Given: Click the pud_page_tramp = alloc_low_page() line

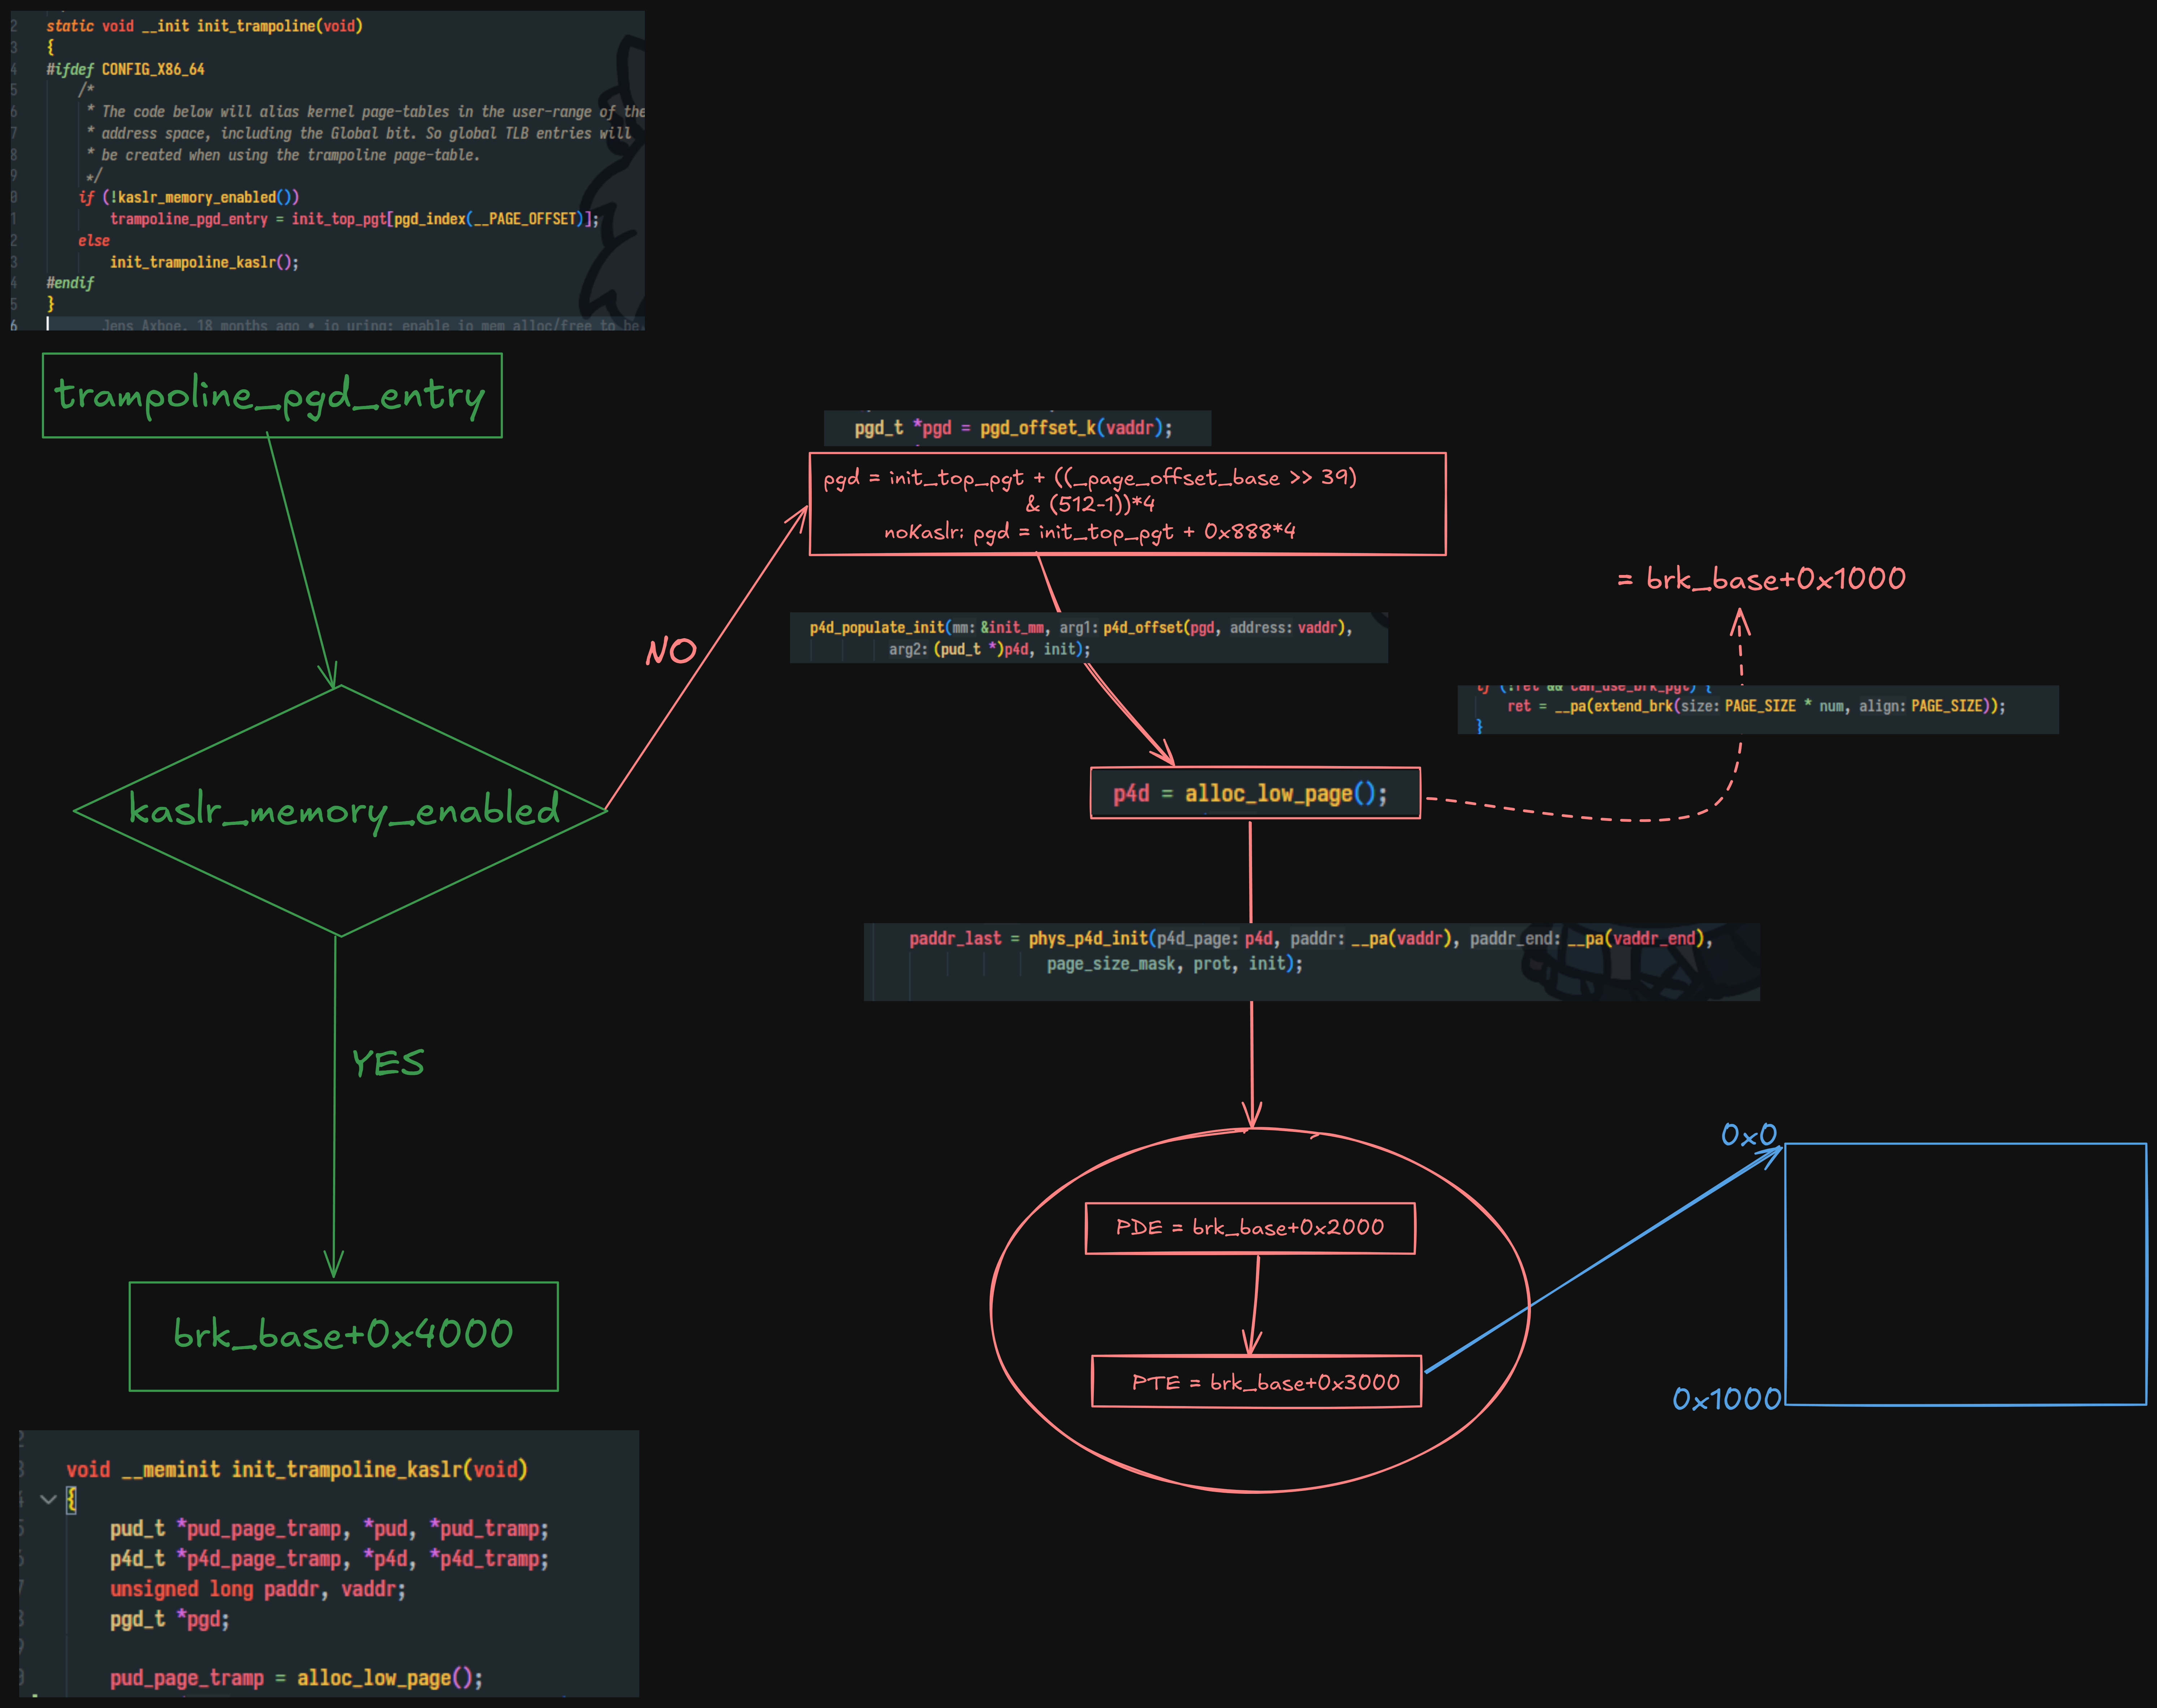Looking at the screenshot, I should click(296, 1677).
